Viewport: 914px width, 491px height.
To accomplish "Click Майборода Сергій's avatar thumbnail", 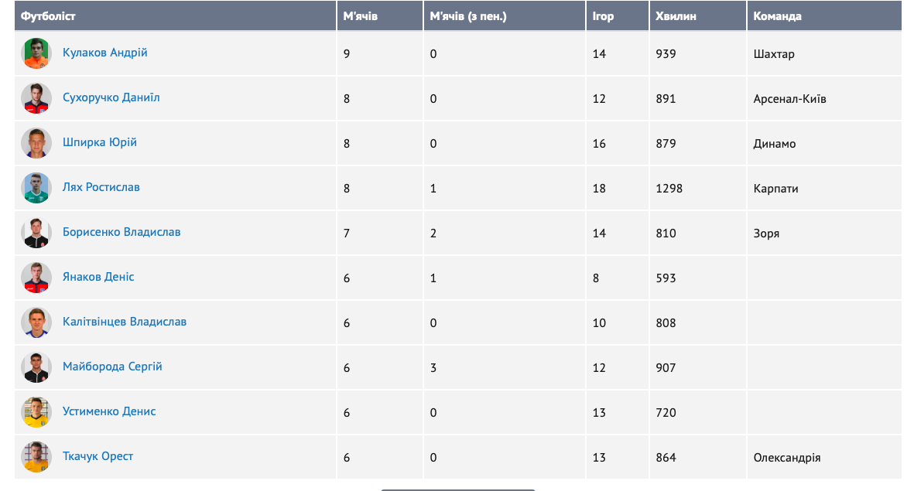I will coord(36,367).
